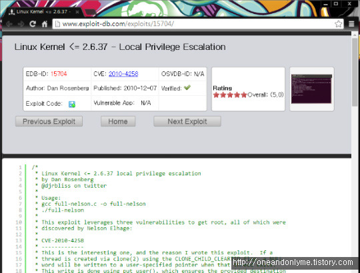This screenshot has height=273, width=360.
Task: Click the fifth rating star
Action: coord(244,95)
